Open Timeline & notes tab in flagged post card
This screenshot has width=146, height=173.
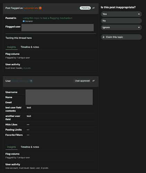click(x=30, y=47)
